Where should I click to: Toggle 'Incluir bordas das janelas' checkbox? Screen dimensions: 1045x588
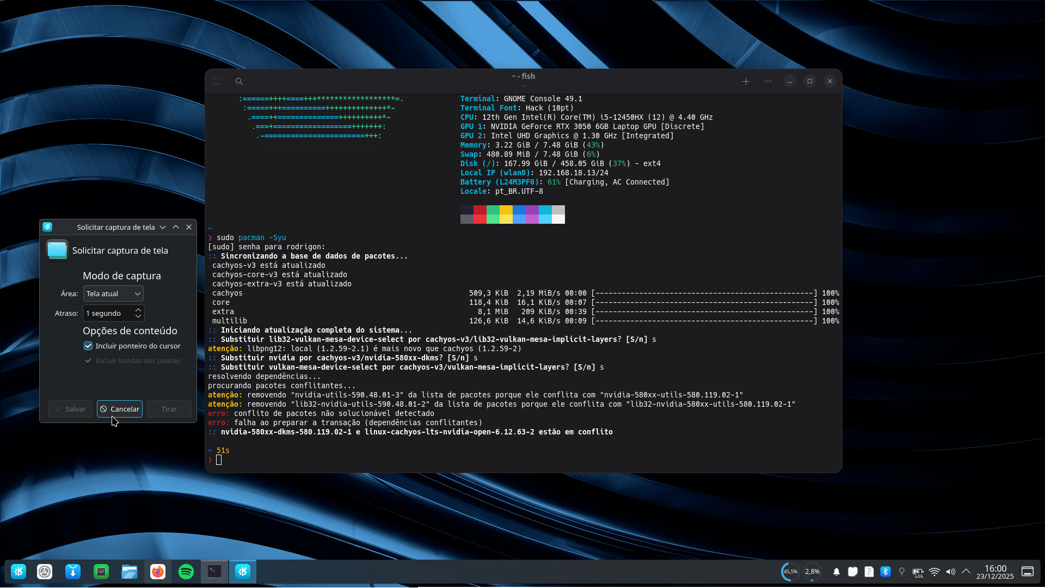tap(88, 361)
